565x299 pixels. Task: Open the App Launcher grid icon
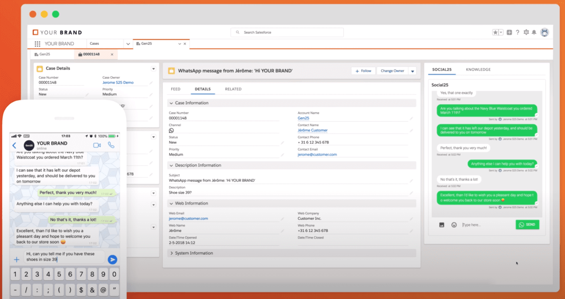[x=37, y=44]
